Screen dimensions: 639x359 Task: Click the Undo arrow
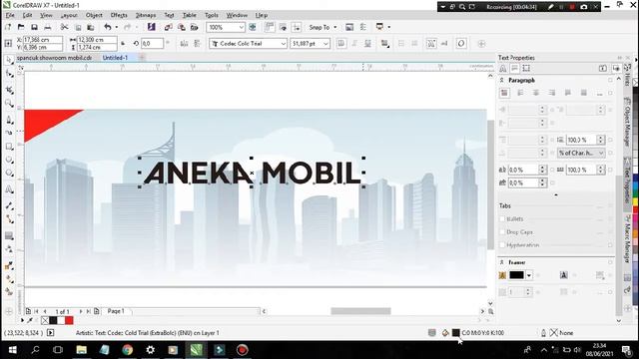(107, 27)
